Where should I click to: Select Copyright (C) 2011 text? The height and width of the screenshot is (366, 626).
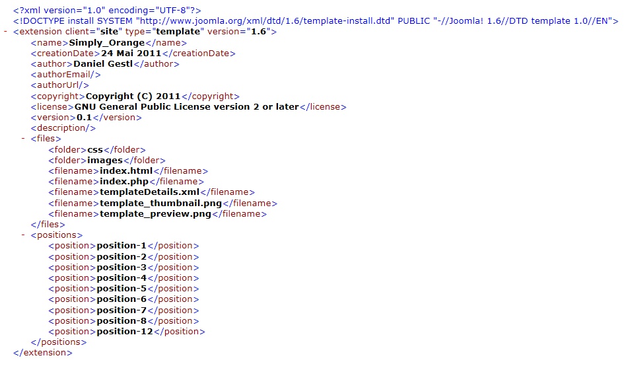point(133,96)
